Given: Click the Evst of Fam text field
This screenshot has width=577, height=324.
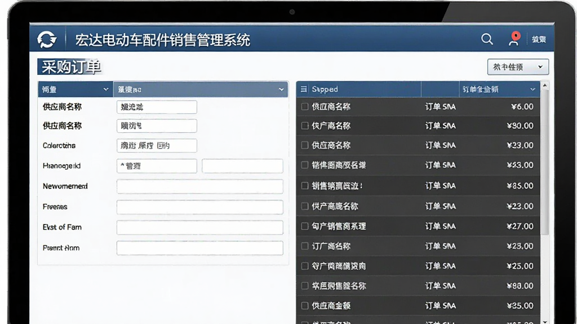Looking at the screenshot, I should click(200, 227).
